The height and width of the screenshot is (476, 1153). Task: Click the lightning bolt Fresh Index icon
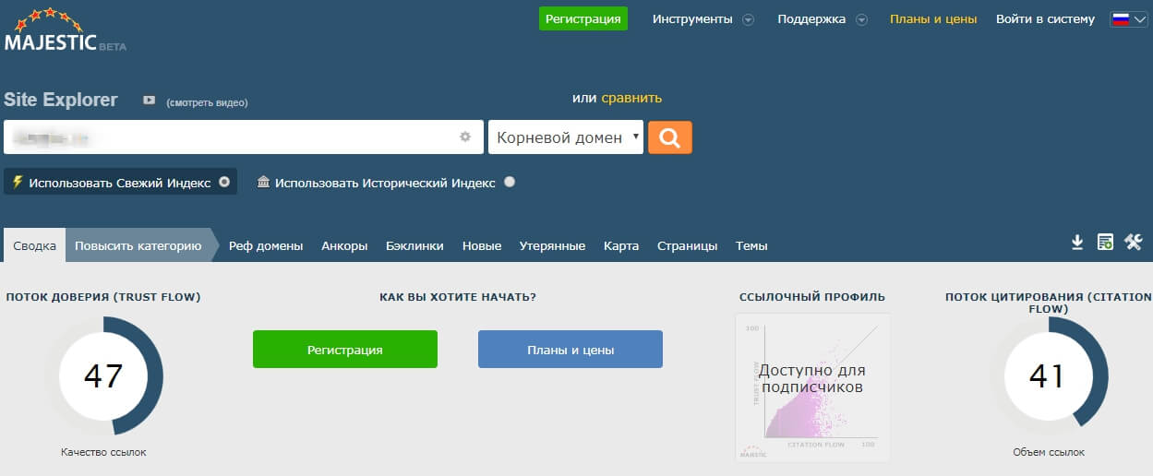click(17, 183)
